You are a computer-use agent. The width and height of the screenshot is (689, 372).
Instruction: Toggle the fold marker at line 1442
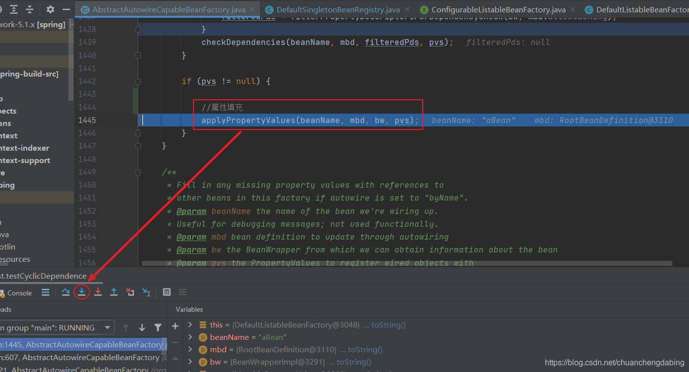click(x=138, y=81)
